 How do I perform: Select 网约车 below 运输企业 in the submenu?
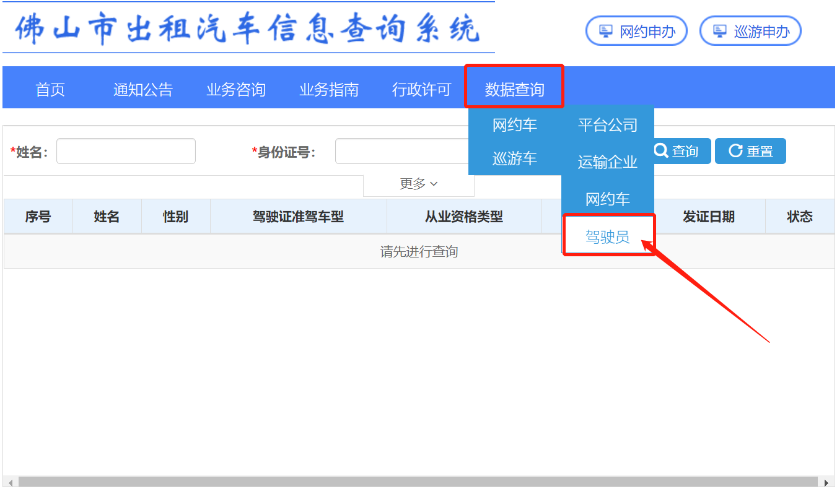point(608,199)
